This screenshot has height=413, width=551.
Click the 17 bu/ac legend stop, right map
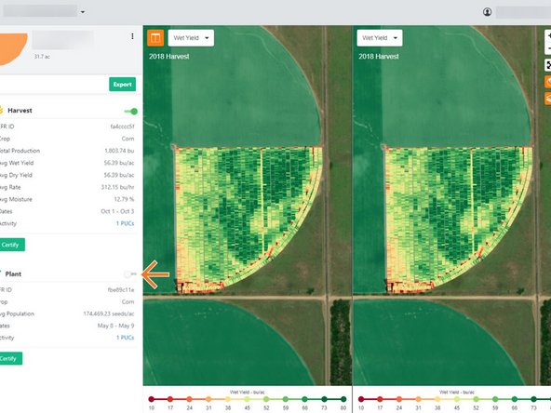click(x=380, y=399)
